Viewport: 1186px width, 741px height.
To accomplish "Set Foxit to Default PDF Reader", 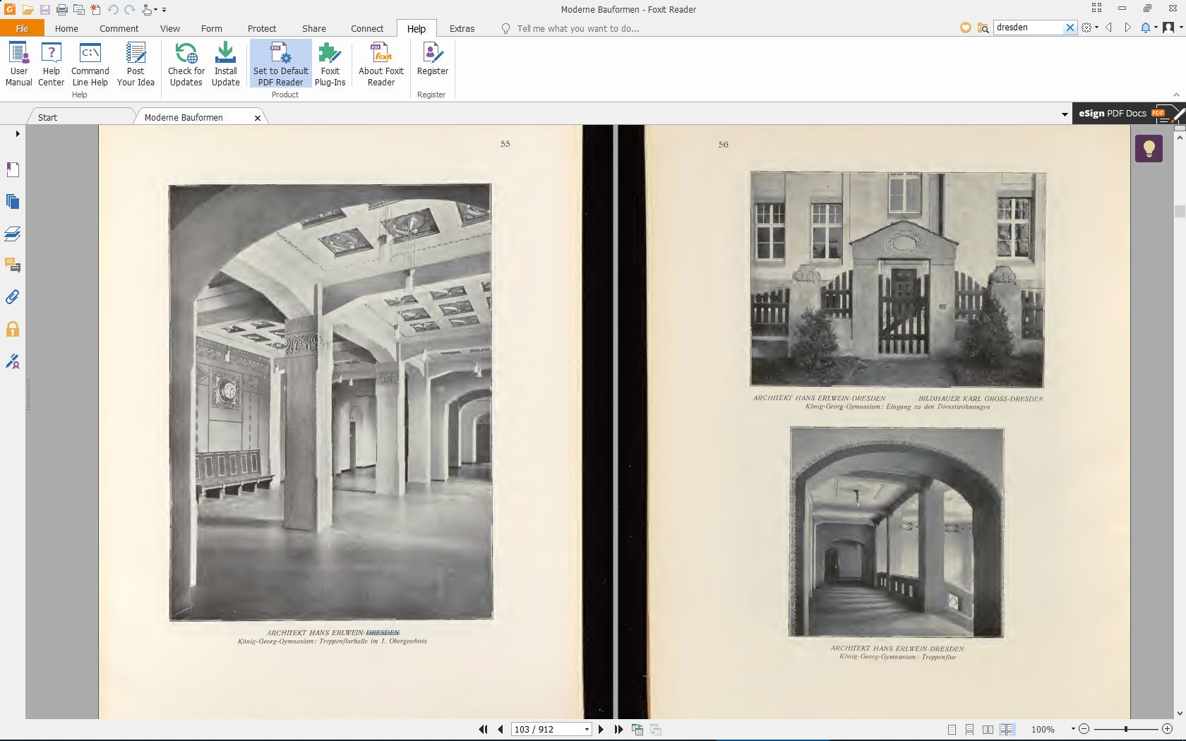I will coord(281,64).
